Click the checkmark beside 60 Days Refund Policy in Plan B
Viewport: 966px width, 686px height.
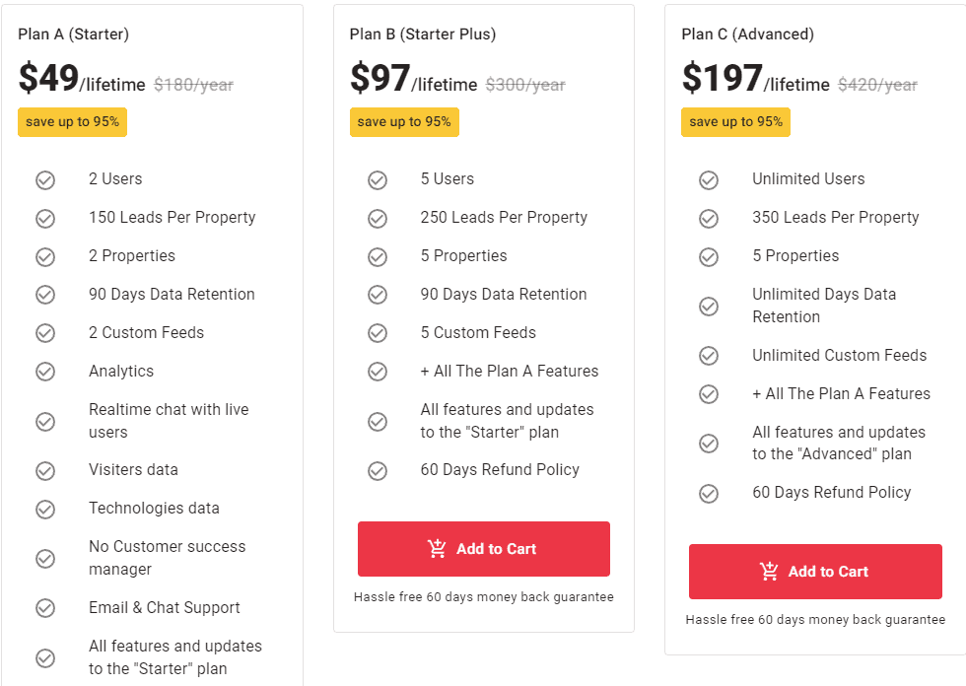coord(378,470)
